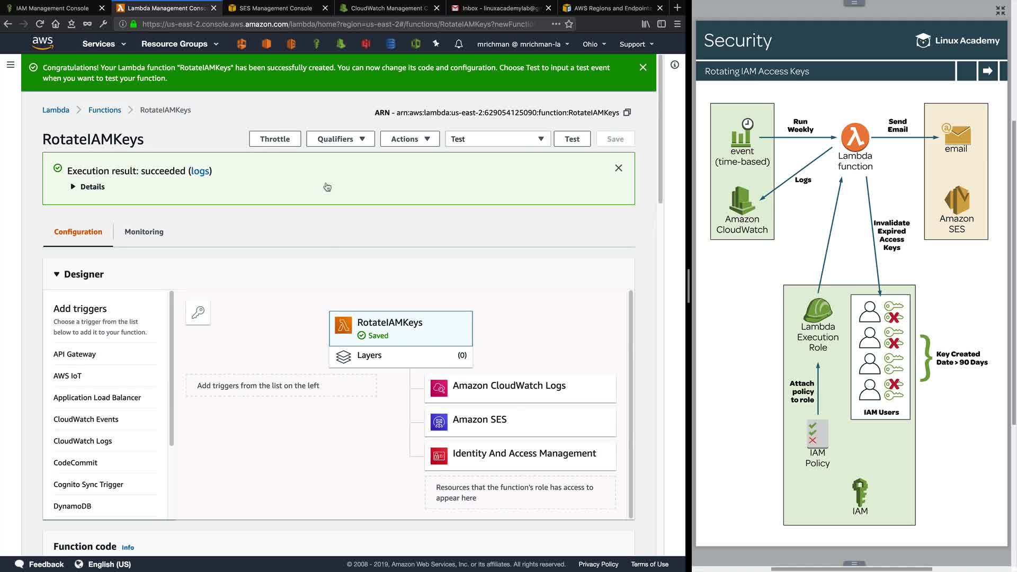This screenshot has height=572, width=1017.
Task: Open the execution logs link
Action: 200,171
